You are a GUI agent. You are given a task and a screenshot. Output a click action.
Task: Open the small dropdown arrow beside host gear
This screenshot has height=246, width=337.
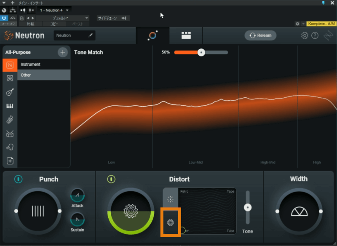(x=303, y=24)
